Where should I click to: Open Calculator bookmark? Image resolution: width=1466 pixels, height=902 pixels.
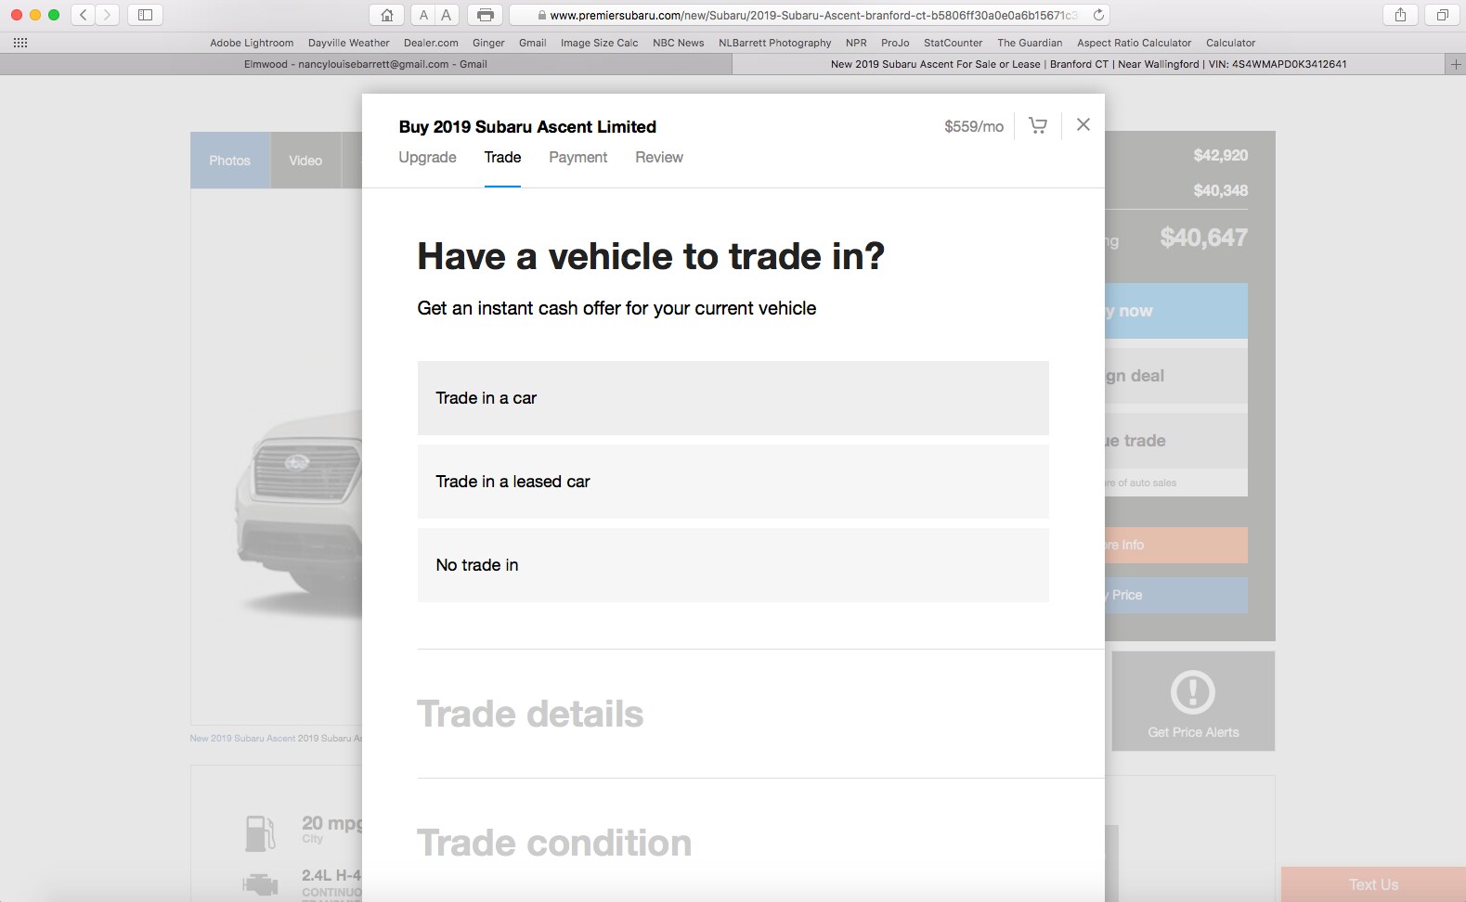1230,43
